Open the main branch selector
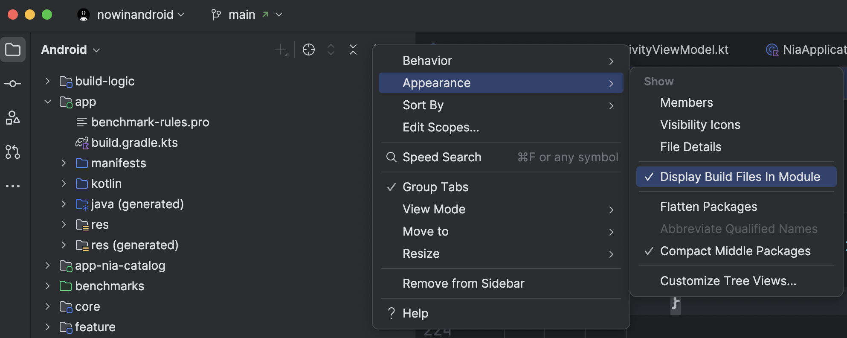 247,15
